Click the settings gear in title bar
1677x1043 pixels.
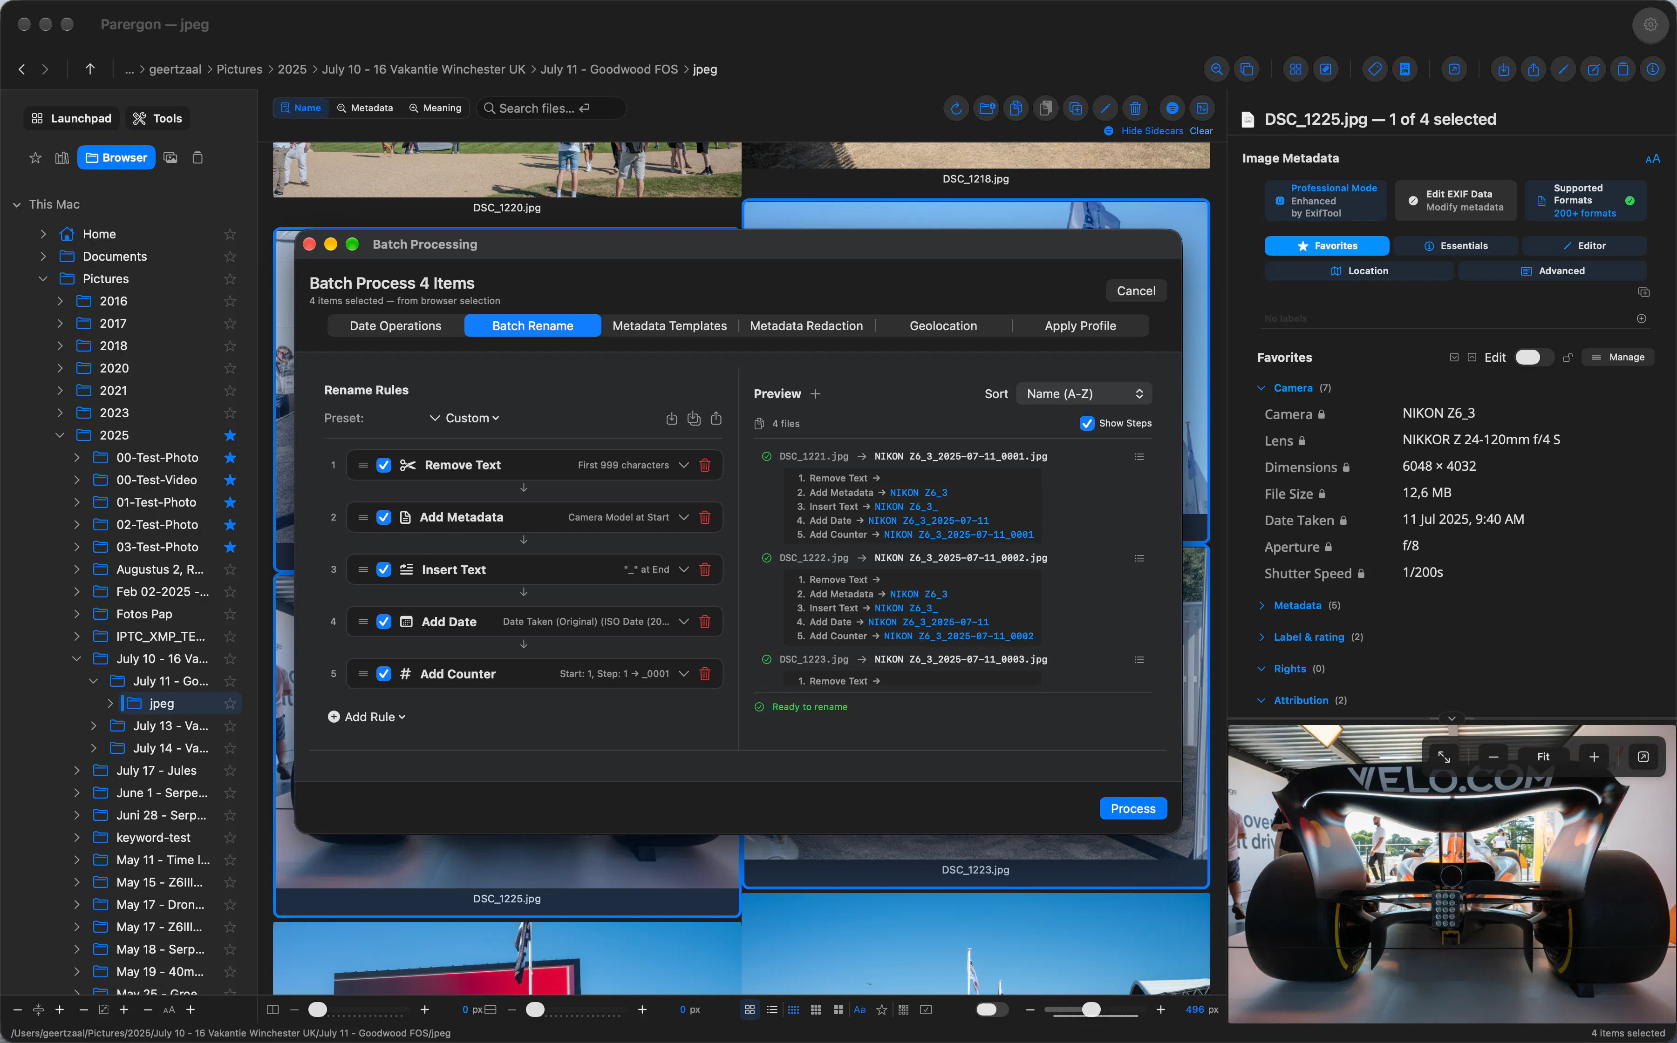click(1650, 25)
